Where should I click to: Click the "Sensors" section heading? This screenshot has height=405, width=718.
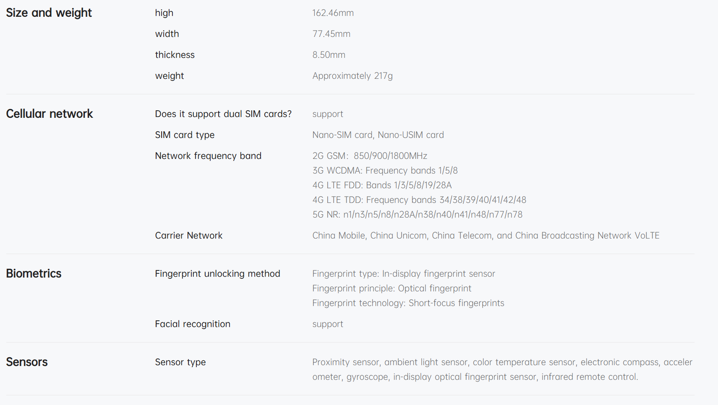[27, 362]
